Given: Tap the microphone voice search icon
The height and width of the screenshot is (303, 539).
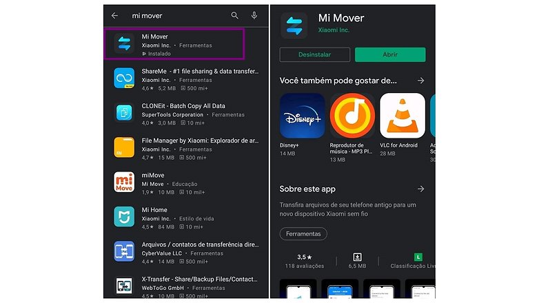Looking at the screenshot, I should click(x=254, y=15).
